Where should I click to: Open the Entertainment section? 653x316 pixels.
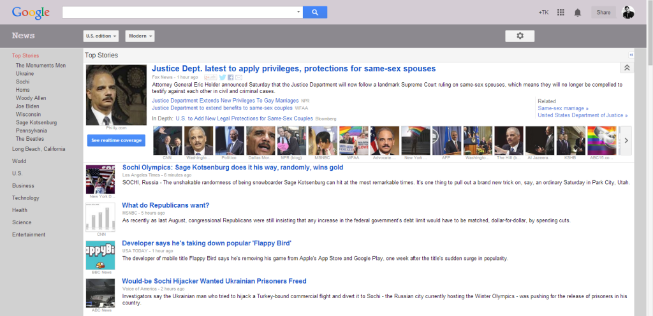(29, 234)
